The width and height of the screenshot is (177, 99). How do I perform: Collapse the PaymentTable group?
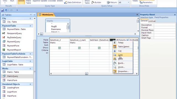point(30,26)
